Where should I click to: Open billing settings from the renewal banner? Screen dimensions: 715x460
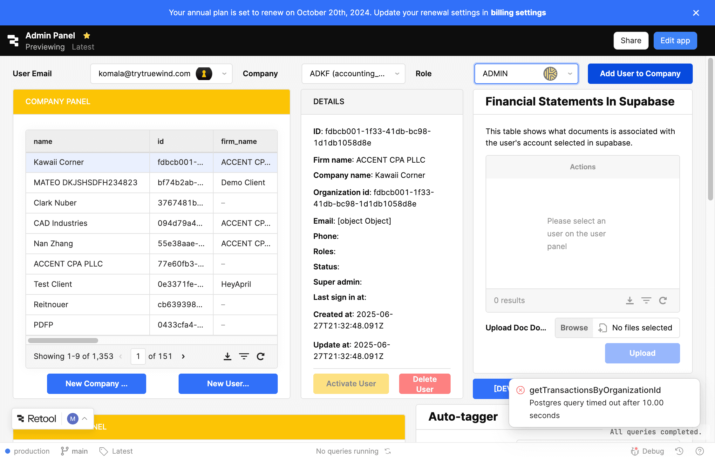(518, 13)
